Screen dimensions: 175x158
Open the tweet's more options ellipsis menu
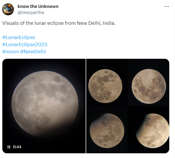click(167, 6)
